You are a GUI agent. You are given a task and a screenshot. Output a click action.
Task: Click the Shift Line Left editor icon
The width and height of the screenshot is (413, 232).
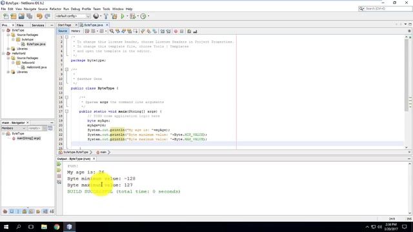[x=163, y=32]
